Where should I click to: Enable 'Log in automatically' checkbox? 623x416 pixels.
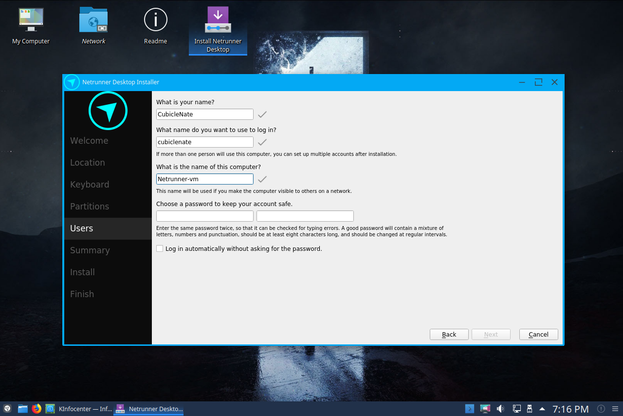point(160,248)
